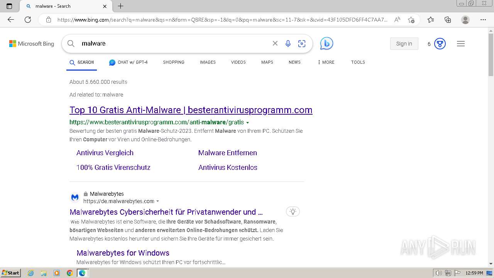Open visual search camera icon

pyautogui.click(x=302, y=44)
